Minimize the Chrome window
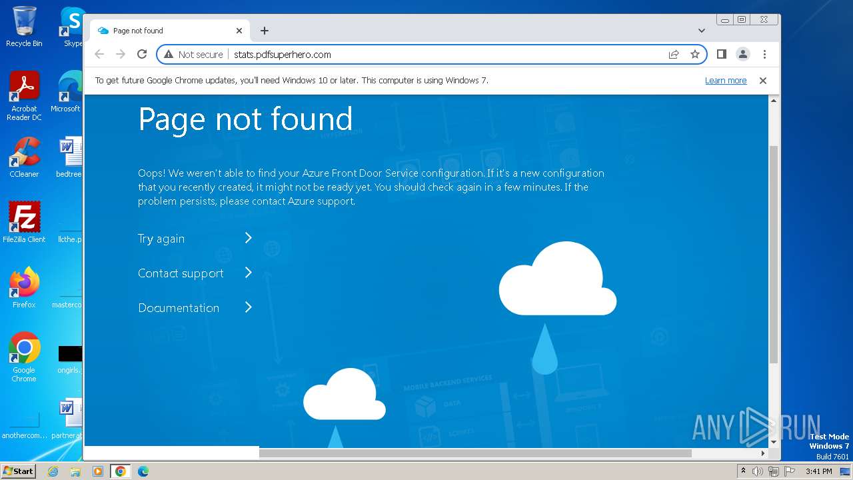The height and width of the screenshot is (480, 853). (x=724, y=20)
